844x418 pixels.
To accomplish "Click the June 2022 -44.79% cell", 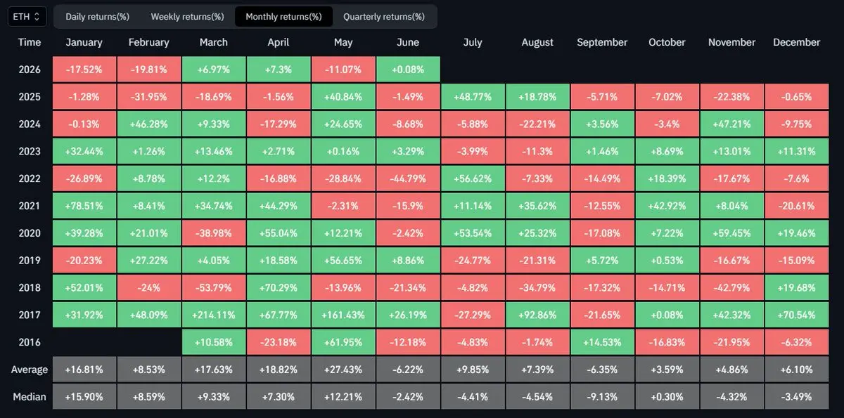I will pos(408,178).
